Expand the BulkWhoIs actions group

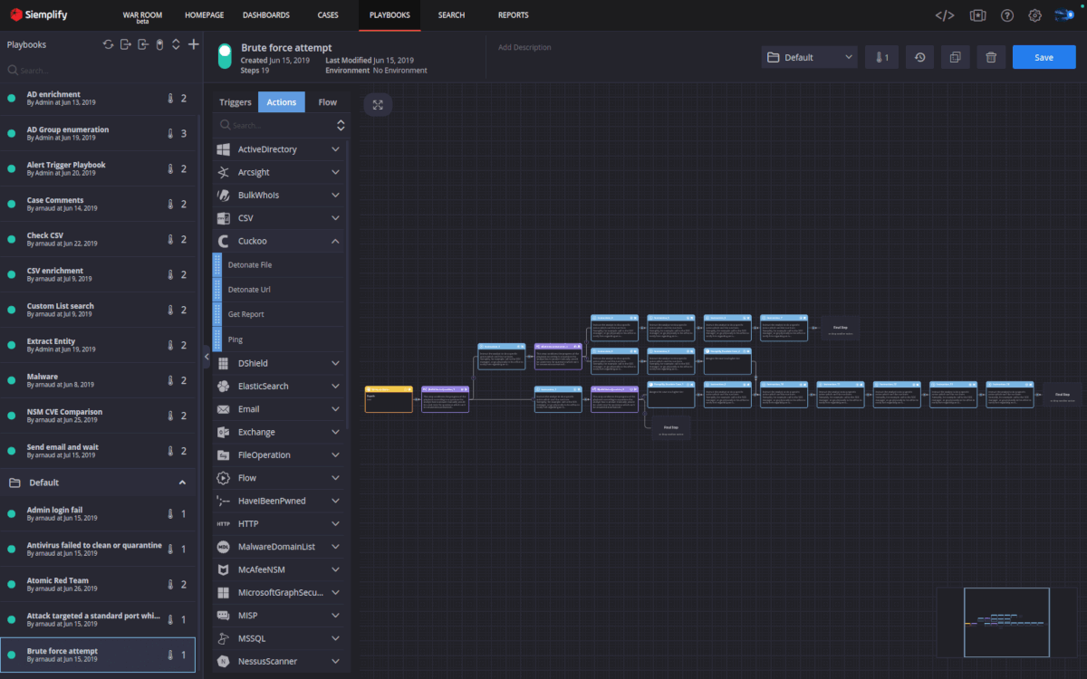pyautogui.click(x=335, y=196)
